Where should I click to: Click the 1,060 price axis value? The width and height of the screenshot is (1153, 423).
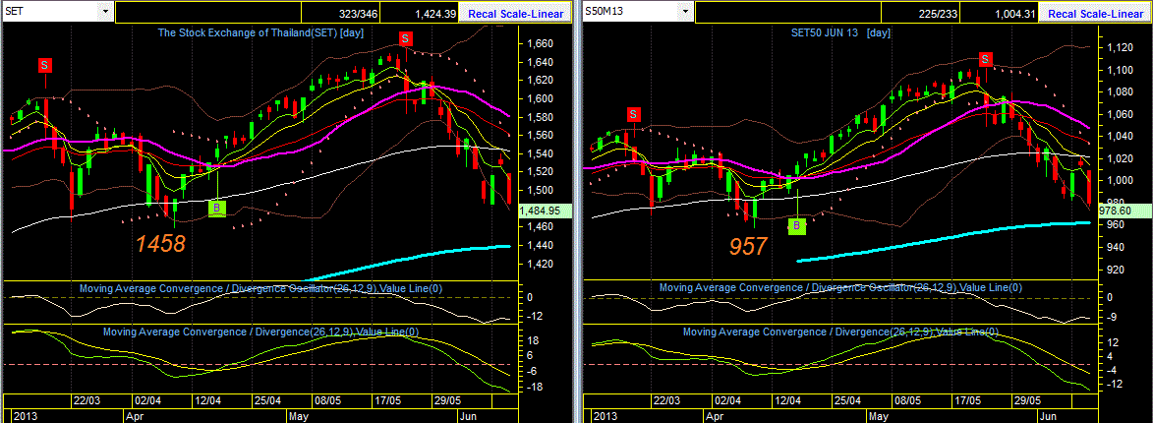(x=1120, y=114)
